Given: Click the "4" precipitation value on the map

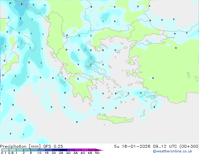Looking at the screenshot, I should [22, 4].
